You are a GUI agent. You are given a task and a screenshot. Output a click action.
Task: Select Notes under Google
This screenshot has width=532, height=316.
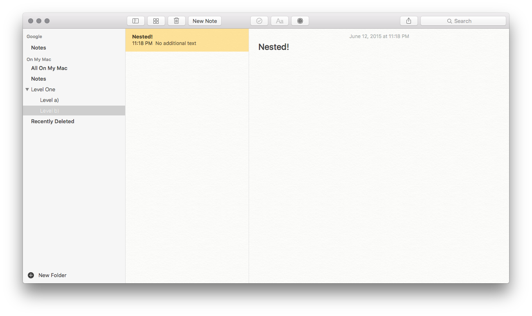point(74,47)
